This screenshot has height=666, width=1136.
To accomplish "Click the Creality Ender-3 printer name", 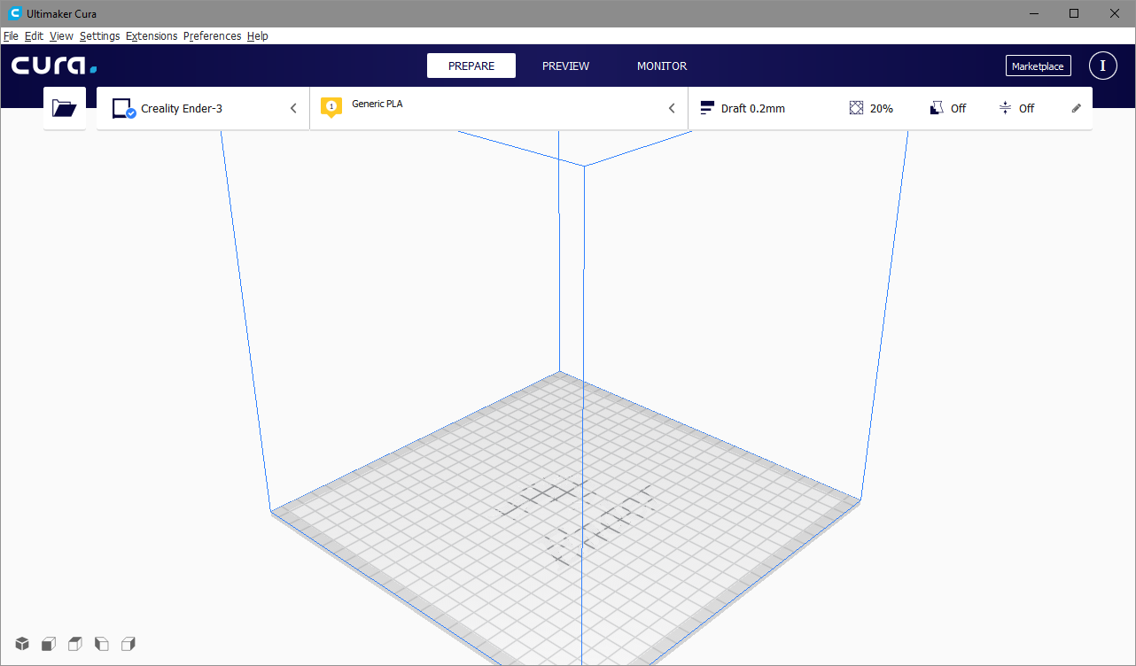I will pyautogui.click(x=182, y=109).
